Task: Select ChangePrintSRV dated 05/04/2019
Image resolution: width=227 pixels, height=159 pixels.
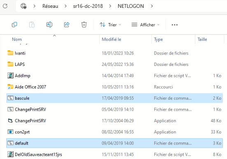Action: coord(30,109)
